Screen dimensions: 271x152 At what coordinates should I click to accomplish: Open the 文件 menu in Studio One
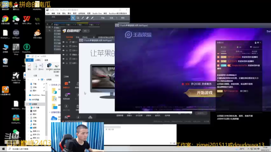48,14
